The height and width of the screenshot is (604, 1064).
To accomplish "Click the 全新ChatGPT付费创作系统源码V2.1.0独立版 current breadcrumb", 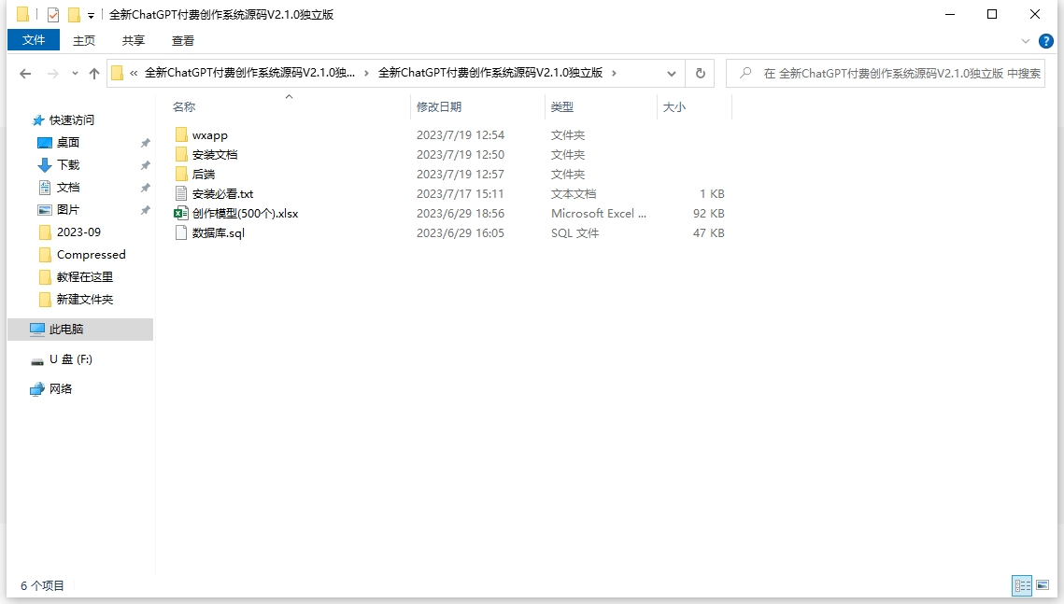I will (489, 73).
